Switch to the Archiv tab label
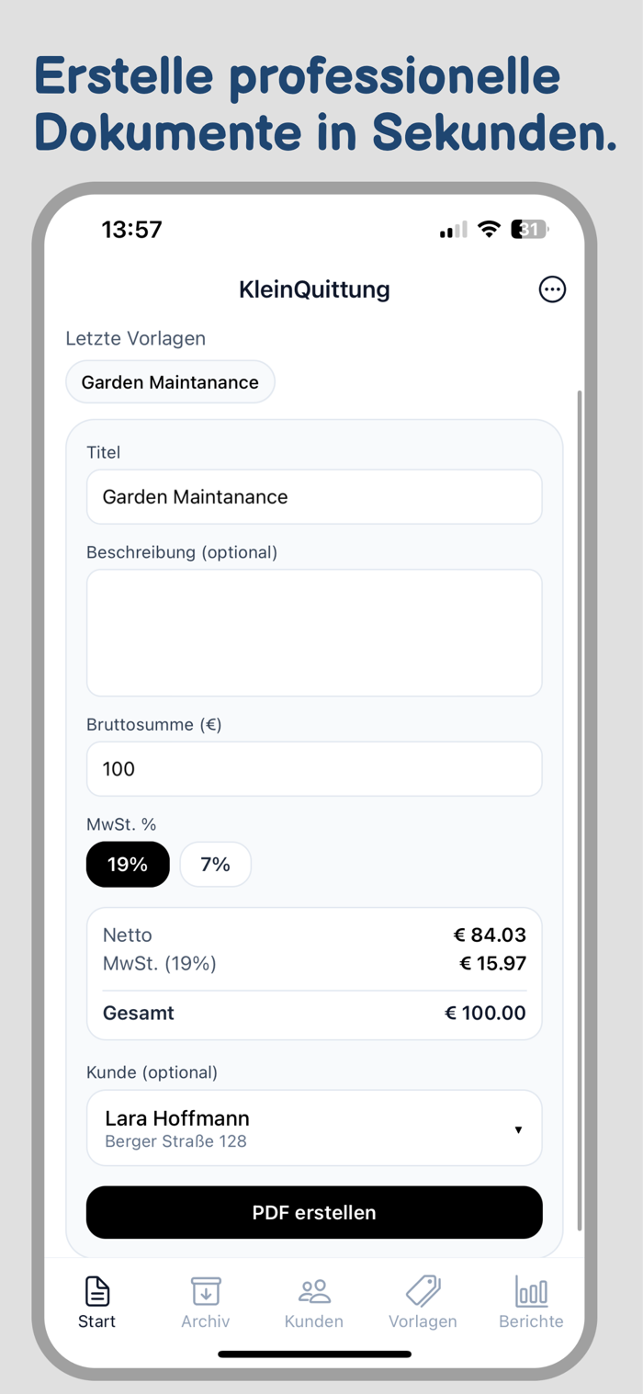 click(206, 1321)
